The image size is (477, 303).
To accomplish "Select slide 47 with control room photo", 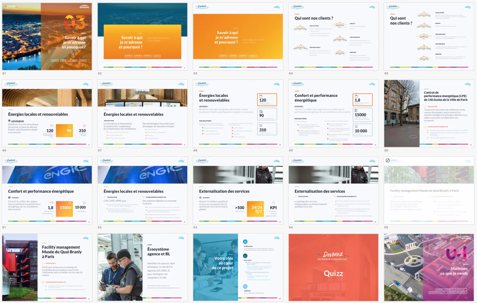I will pyautogui.click(x=143, y=114).
